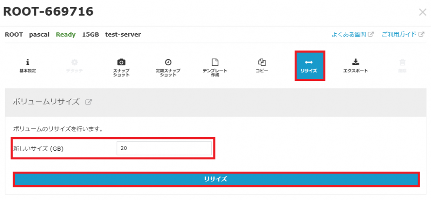Focus the 新しいサイズ (GB) input field
The width and height of the screenshot is (431, 200).
pos(164,148)
